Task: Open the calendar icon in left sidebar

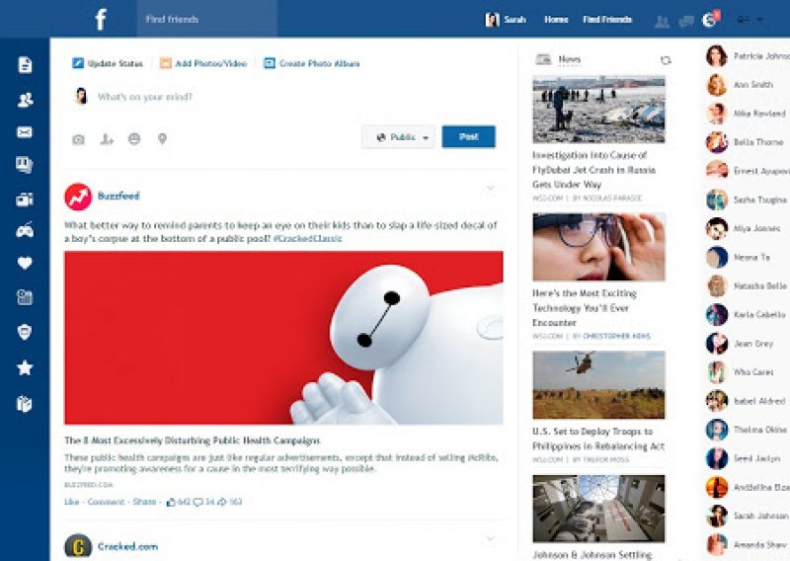Action: pos(25,297)
